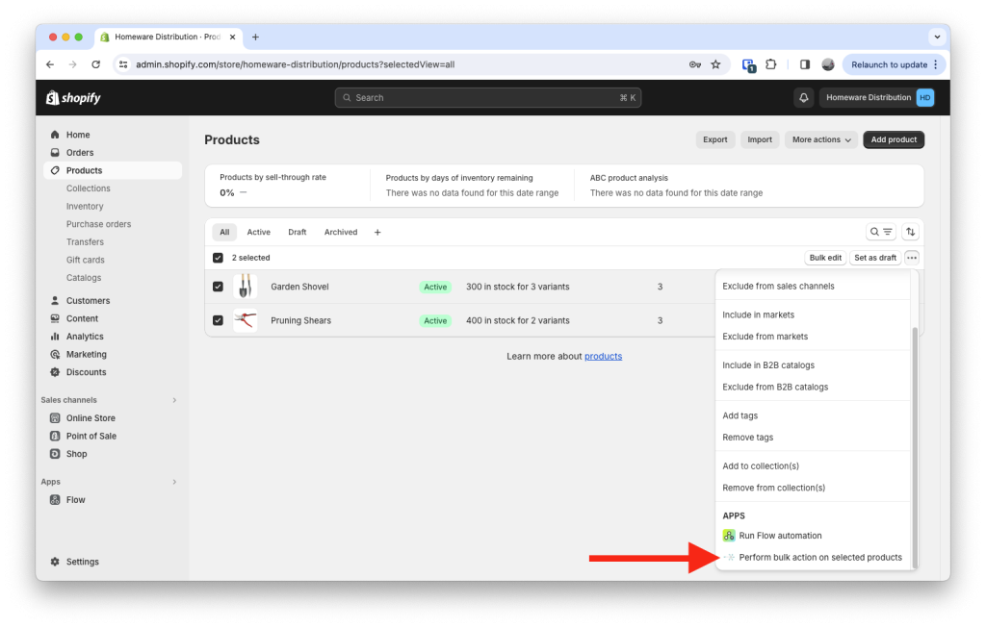Toggle the browser side panel
This screenshot has height=628, width=986.
coord(804,64)
